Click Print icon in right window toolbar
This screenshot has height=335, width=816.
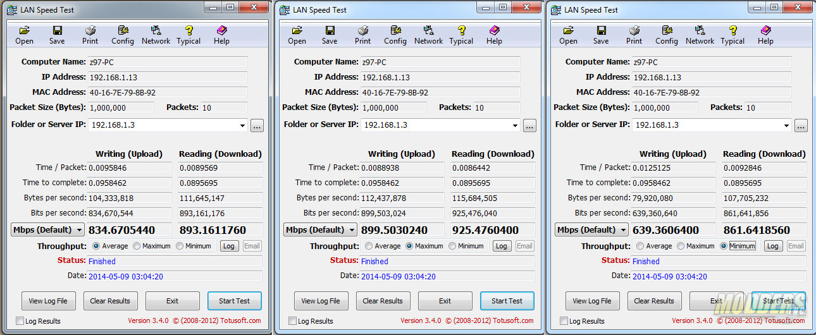click(x=634, y=35)
